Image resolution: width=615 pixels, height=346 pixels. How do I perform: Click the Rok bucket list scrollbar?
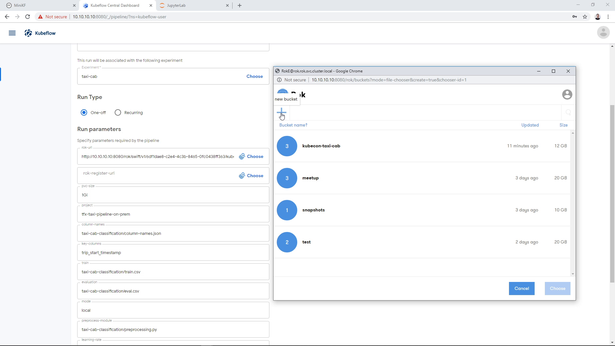[573, 203]
